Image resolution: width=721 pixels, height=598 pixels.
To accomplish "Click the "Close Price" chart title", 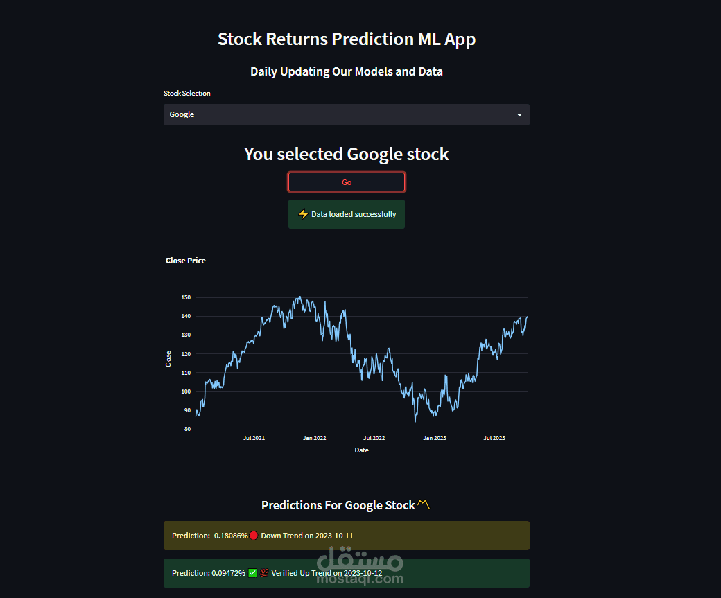I will [186, 261].
